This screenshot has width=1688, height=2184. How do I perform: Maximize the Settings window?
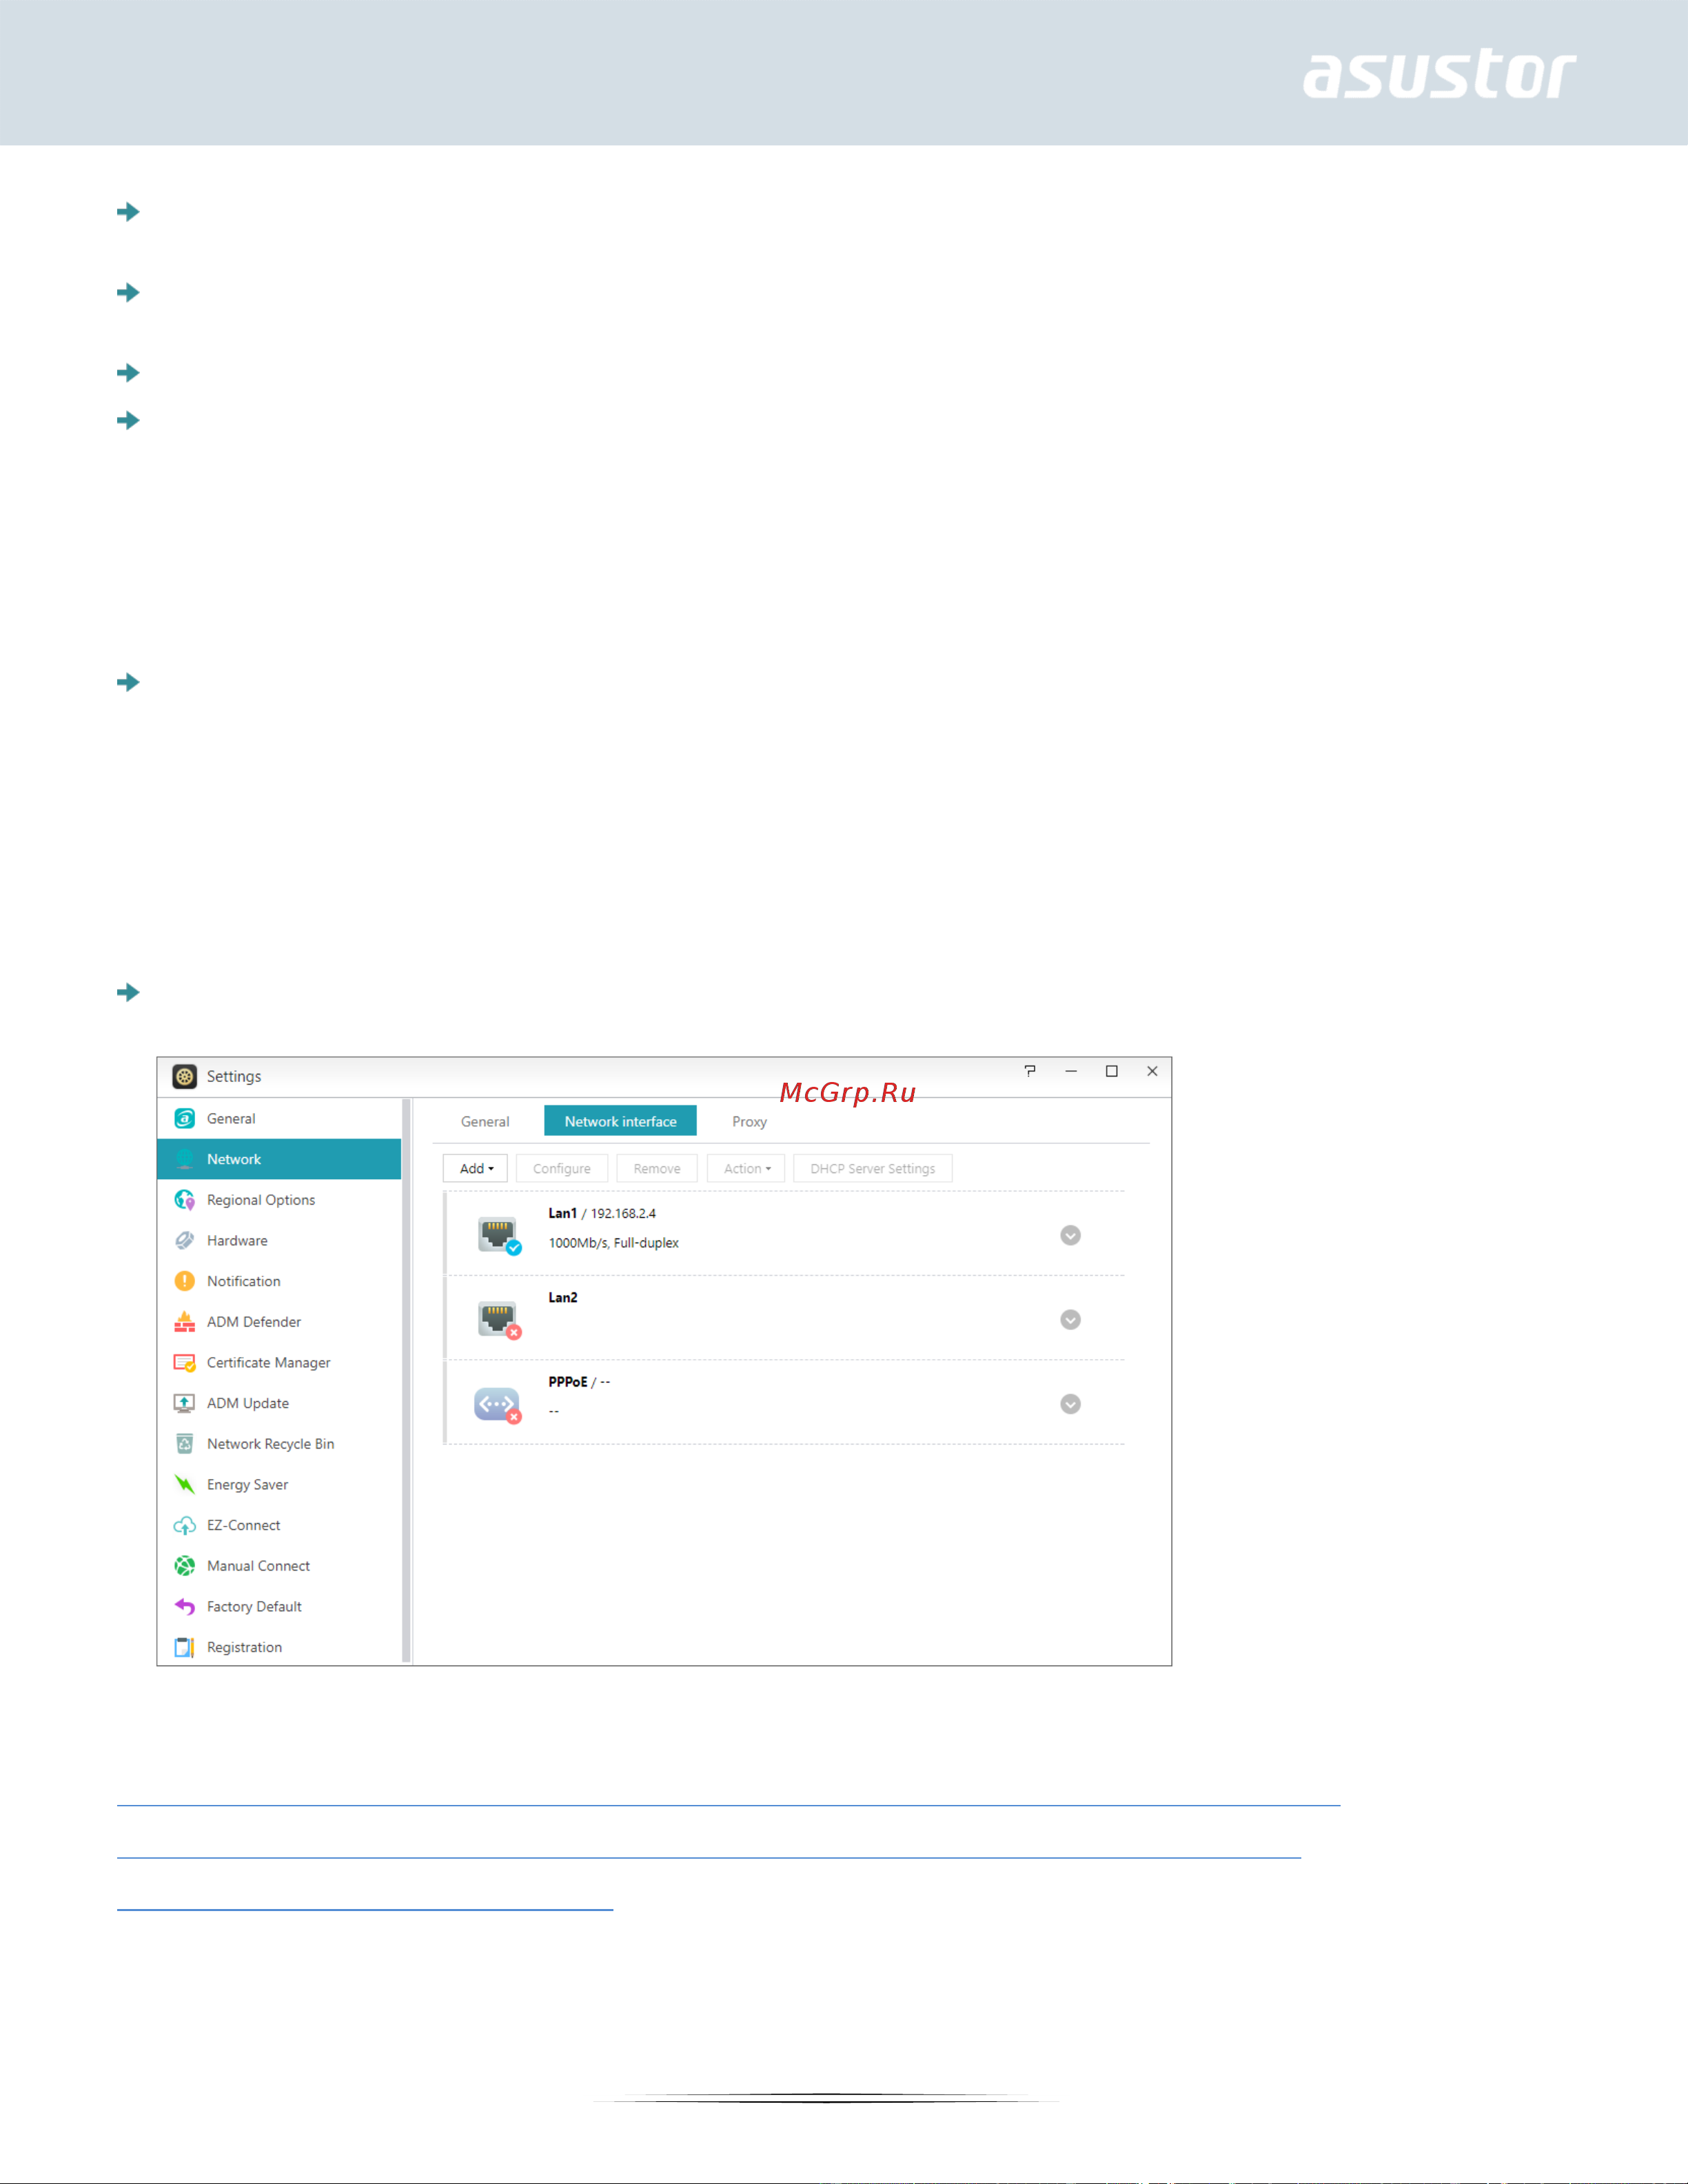1111,1070
